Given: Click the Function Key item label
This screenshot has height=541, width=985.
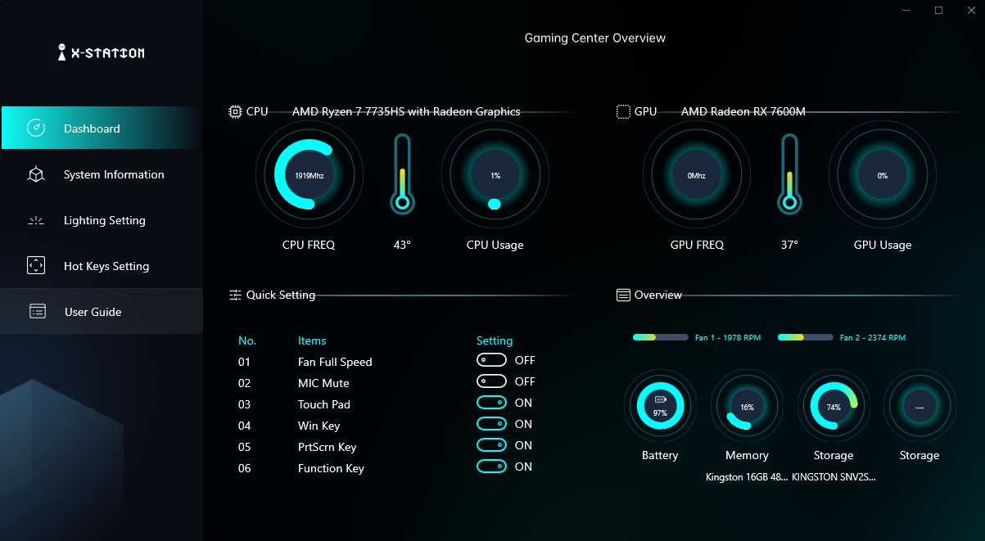Looking at the screenshot, I should click(331, 468).
